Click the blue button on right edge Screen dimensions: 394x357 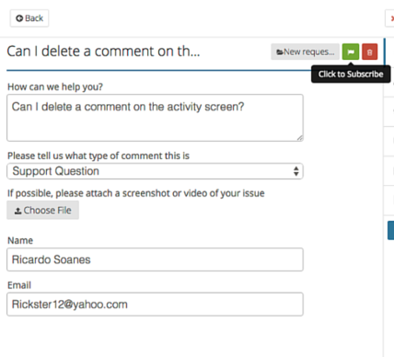coord(391,230)
